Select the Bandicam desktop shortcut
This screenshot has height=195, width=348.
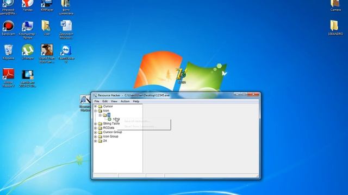(x=9, y=28)
